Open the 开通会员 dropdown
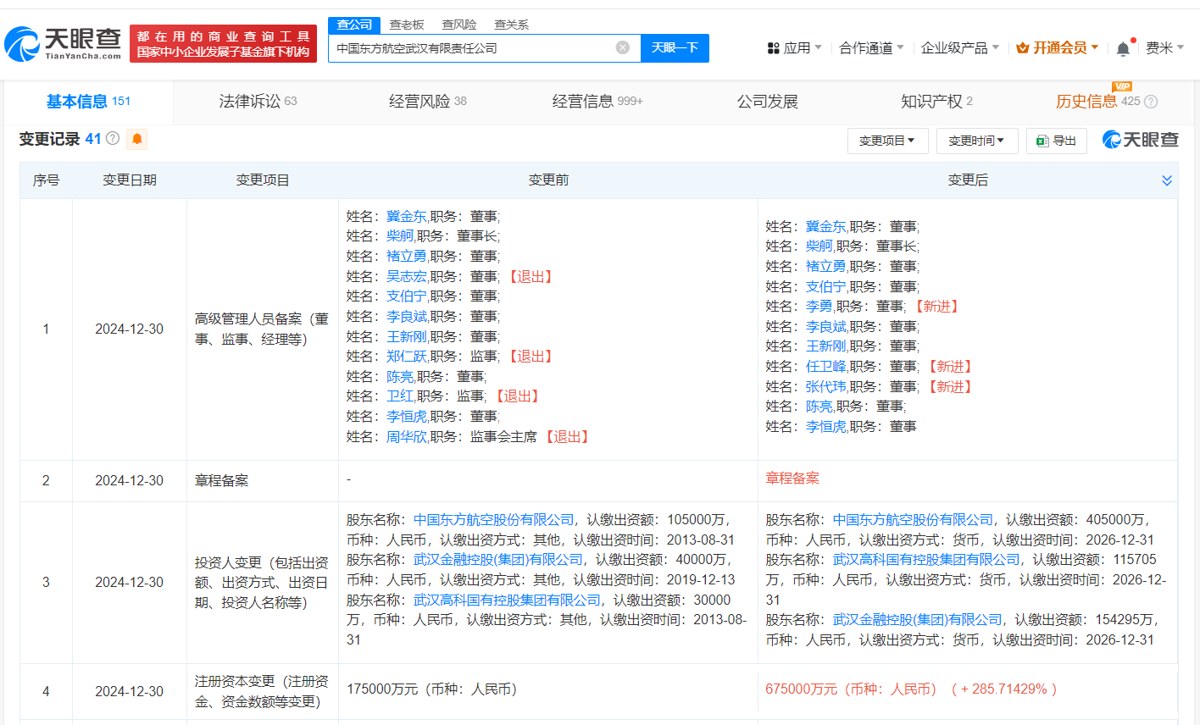This screenshot has width=1200, height=725. [1065, 48]
